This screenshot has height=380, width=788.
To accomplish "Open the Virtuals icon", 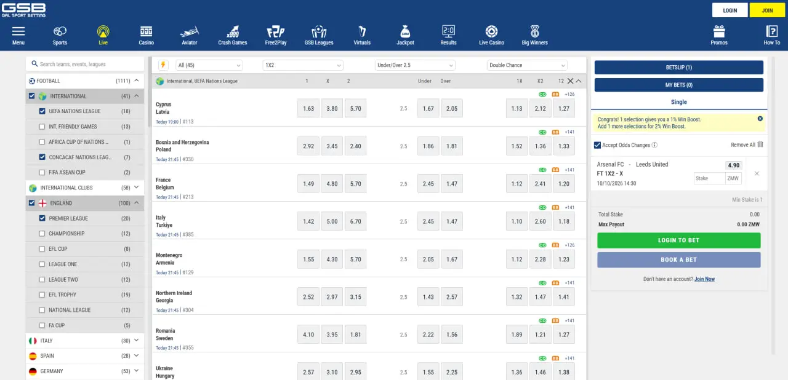I will point(362,31).
